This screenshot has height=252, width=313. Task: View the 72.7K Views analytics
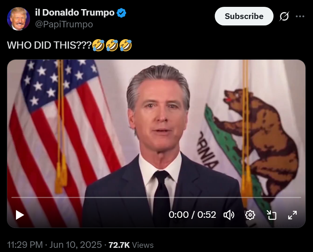(x=131, y=245)
